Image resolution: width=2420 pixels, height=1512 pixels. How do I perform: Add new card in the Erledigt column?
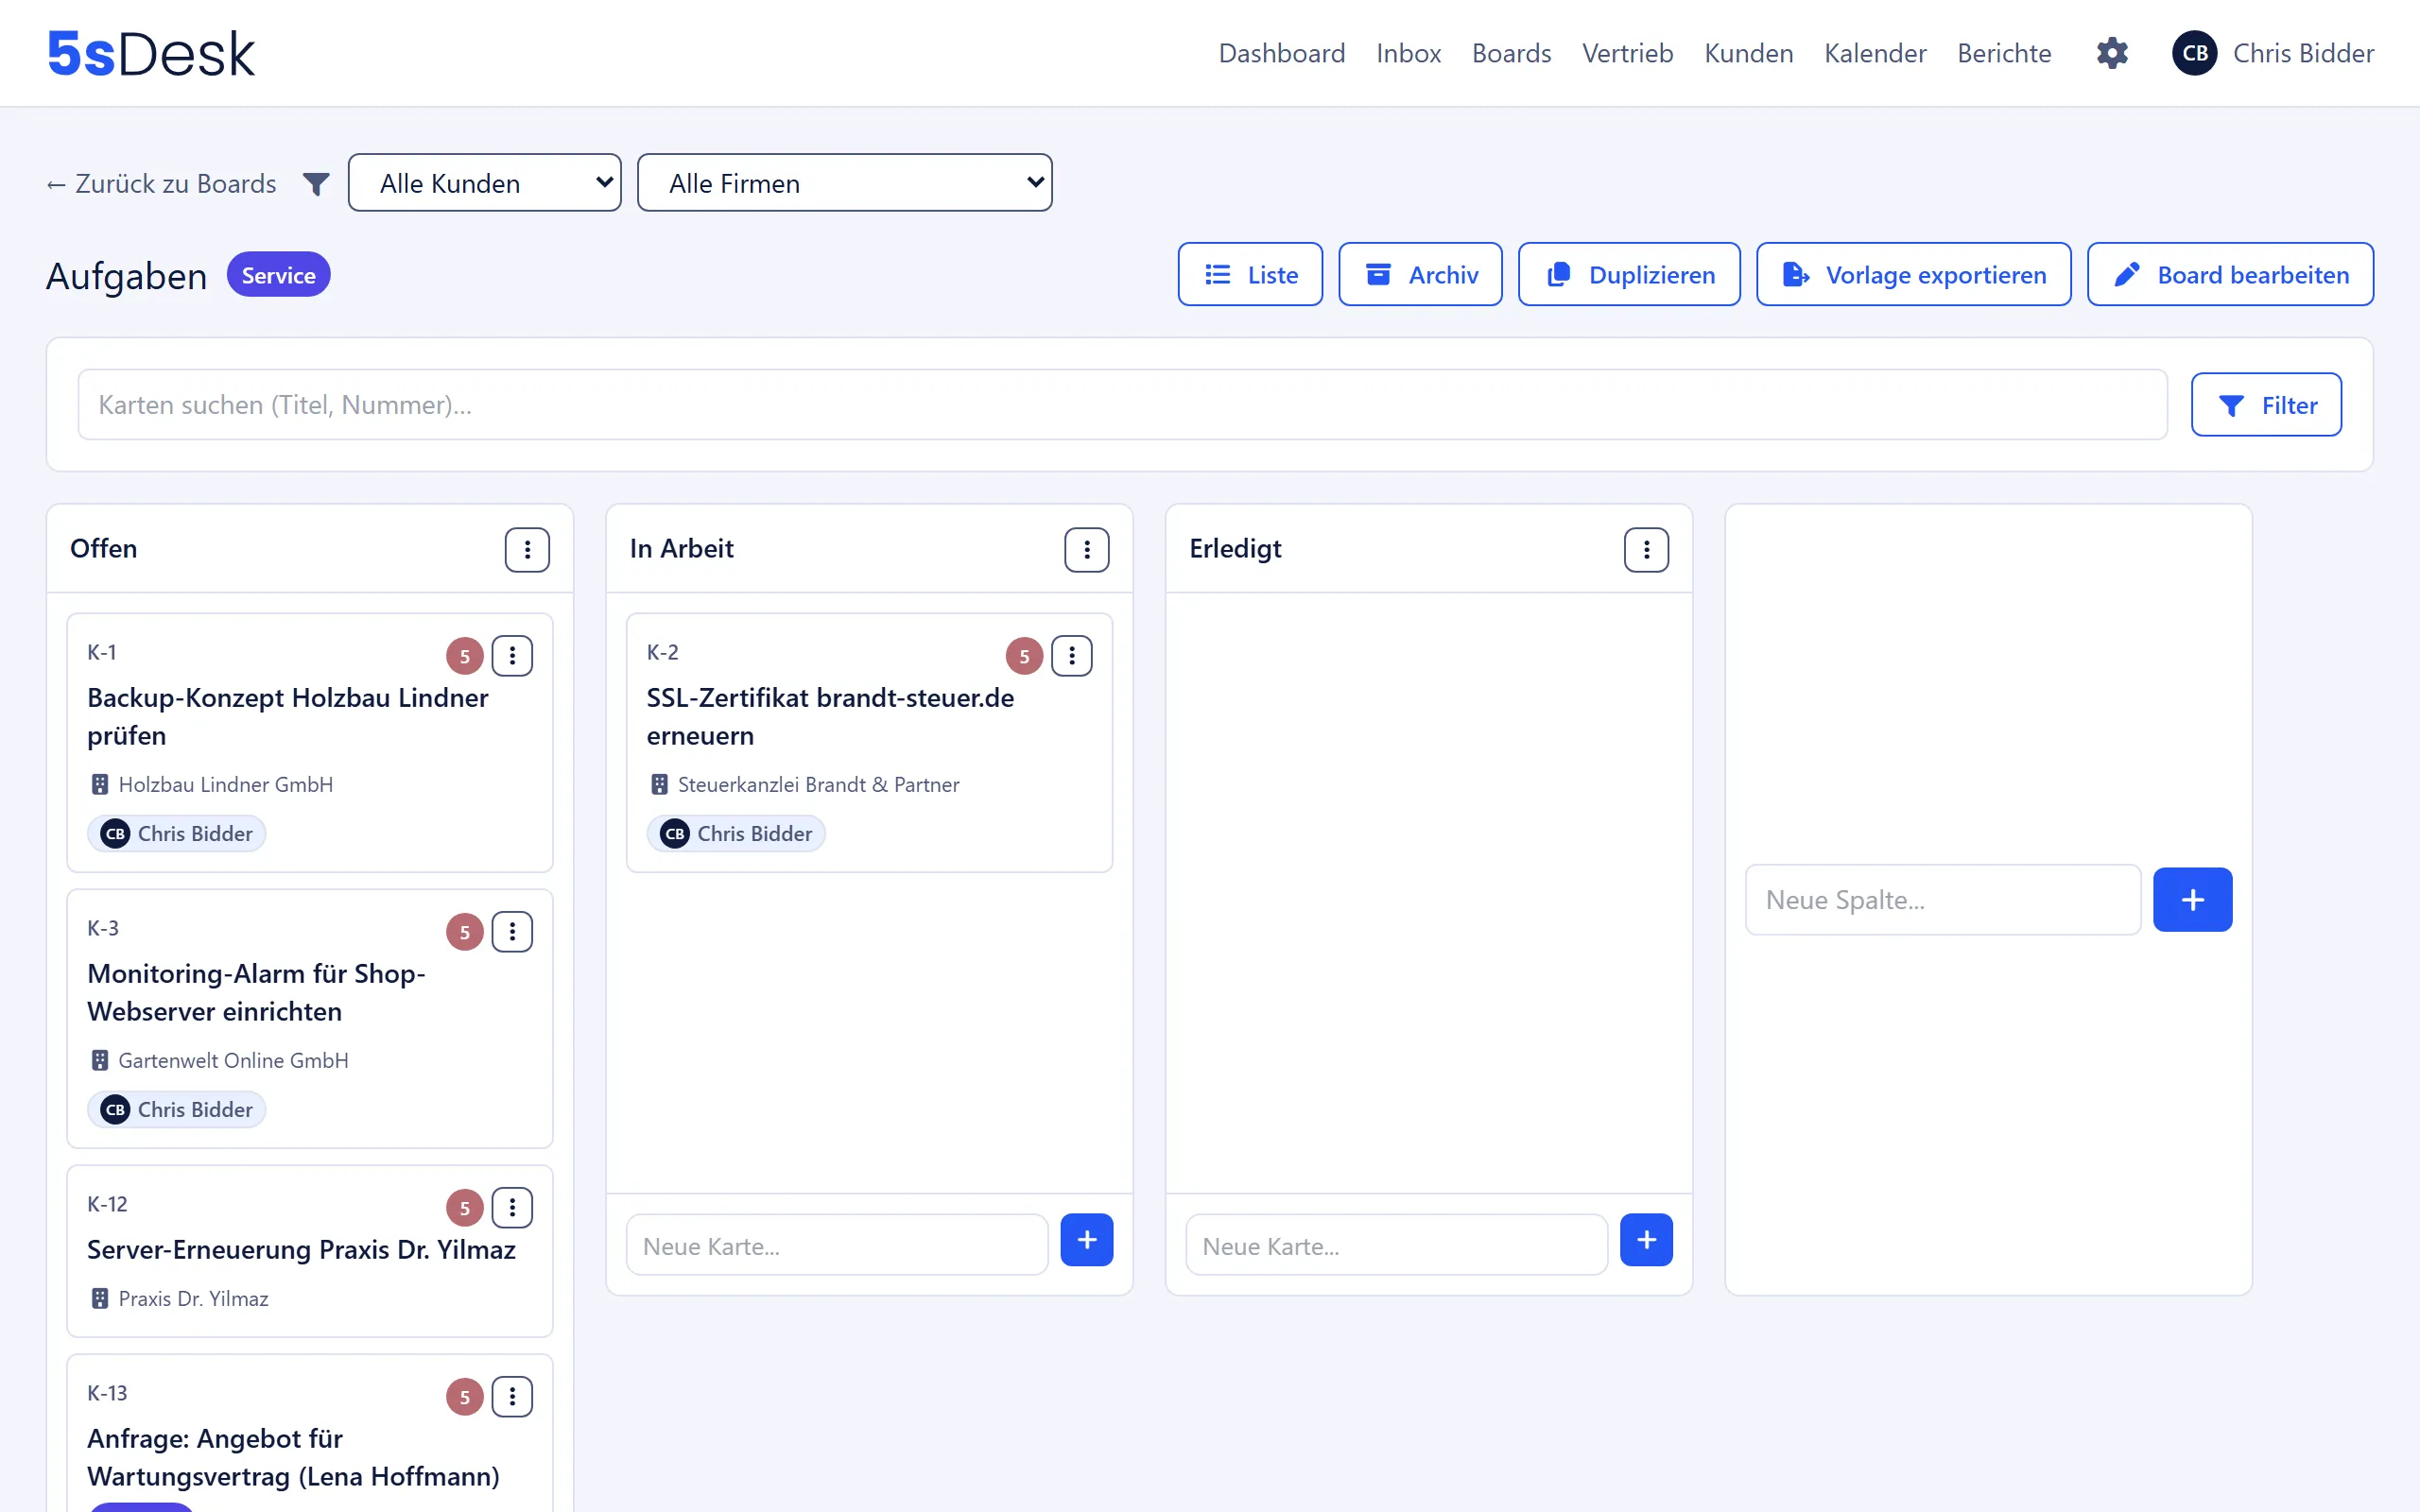pos(1646,1240)
